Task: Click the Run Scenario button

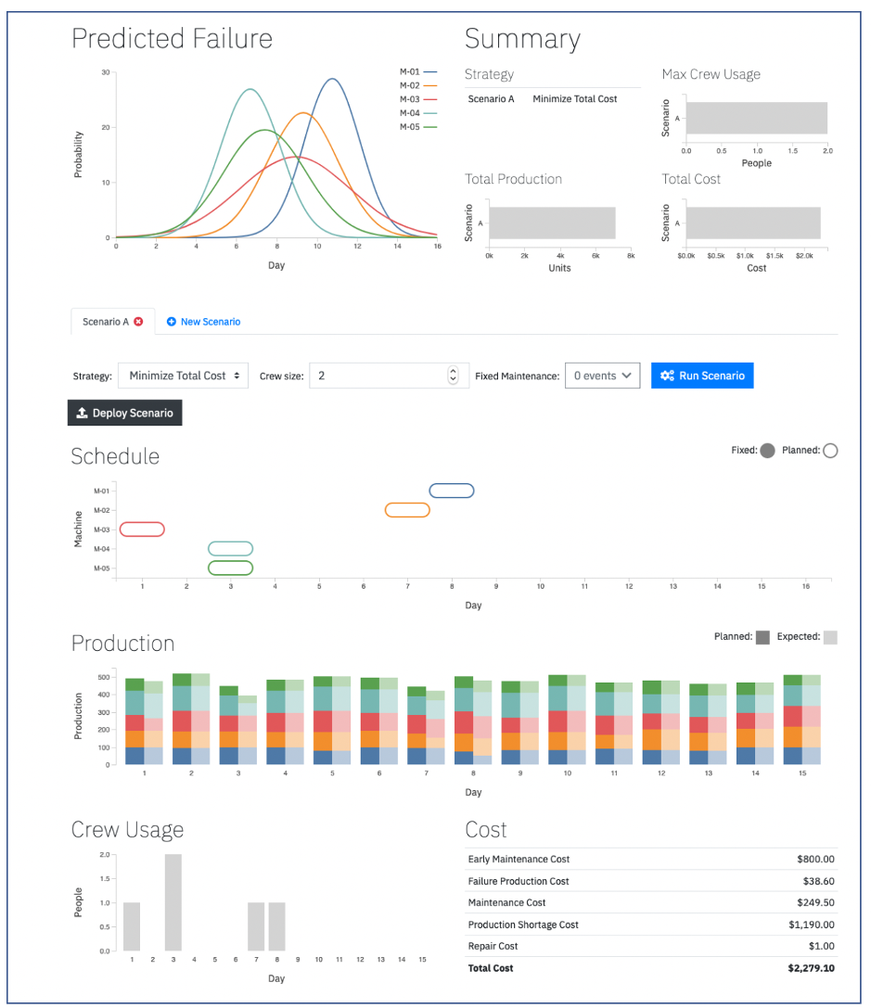Action: tap(702, 376)
